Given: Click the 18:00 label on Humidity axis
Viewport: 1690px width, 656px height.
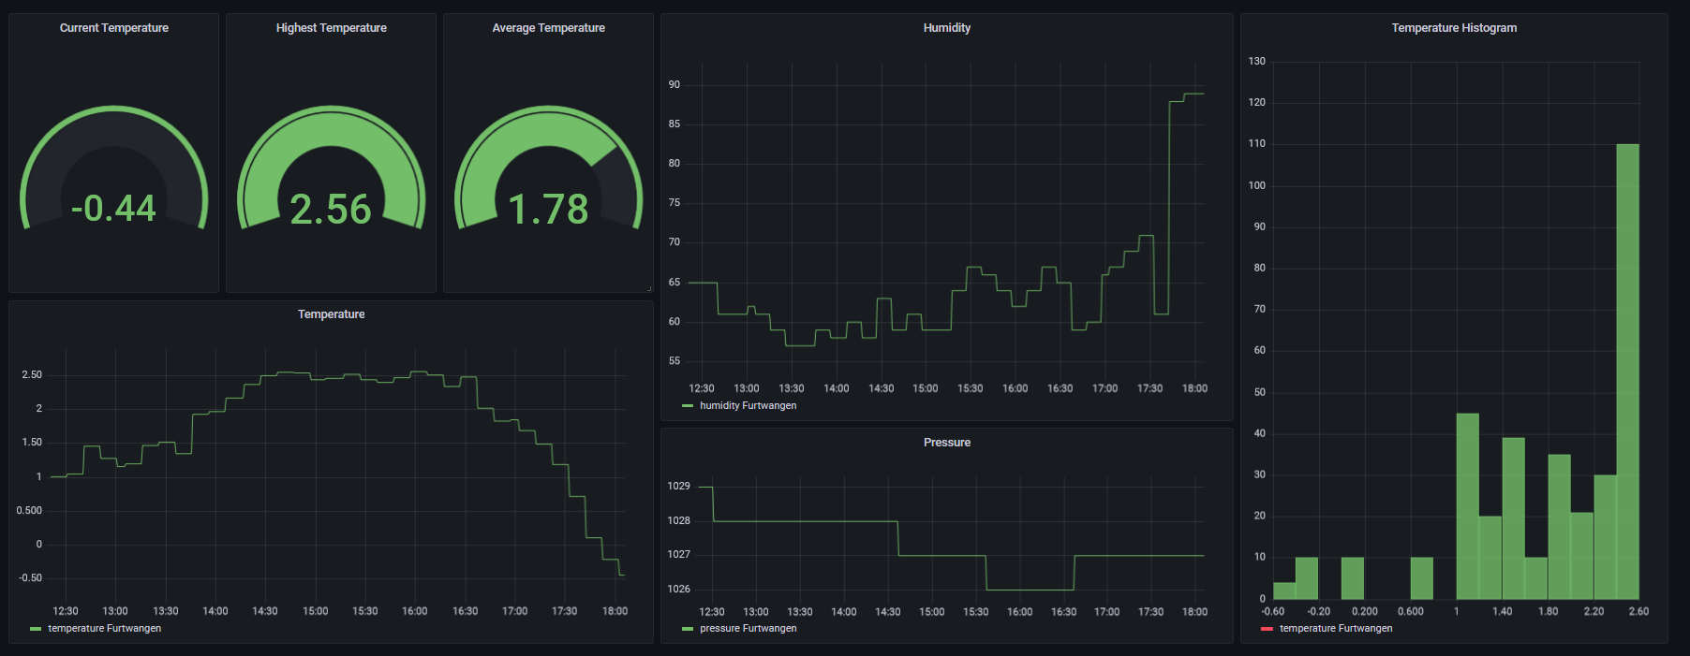Looking at the screenshot, I should [x=1194, y=388].
